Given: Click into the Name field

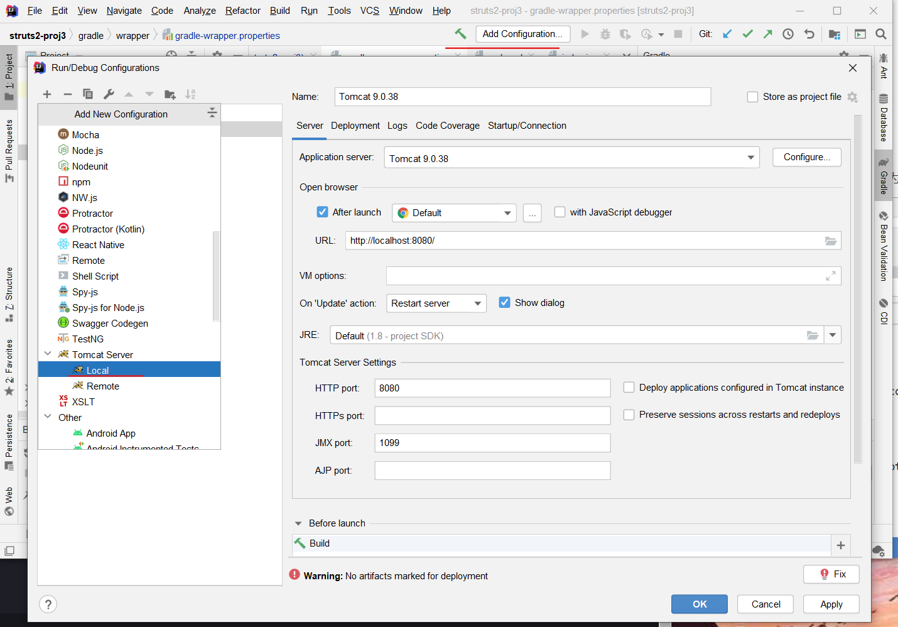Looking at the screenshot, I should (522, 97).
